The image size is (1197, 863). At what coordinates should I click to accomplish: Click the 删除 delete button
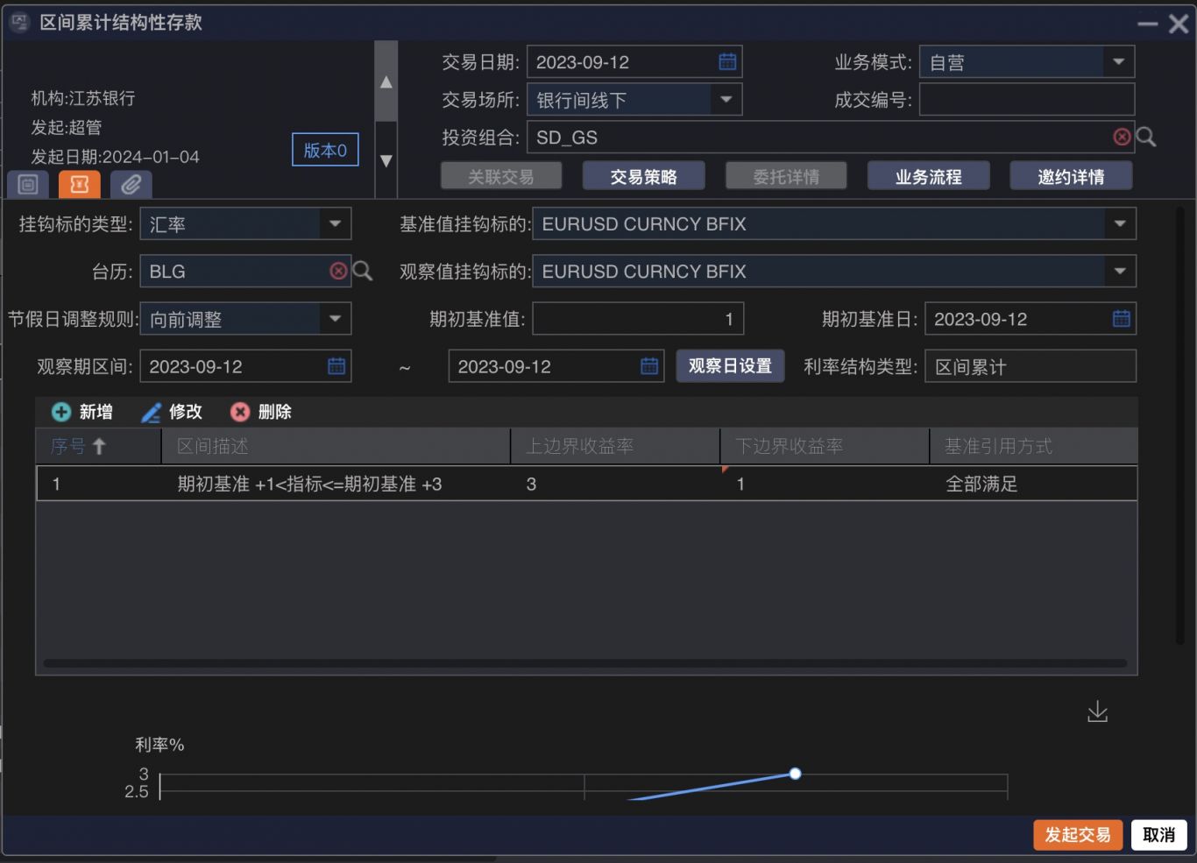tap(261, 412)
